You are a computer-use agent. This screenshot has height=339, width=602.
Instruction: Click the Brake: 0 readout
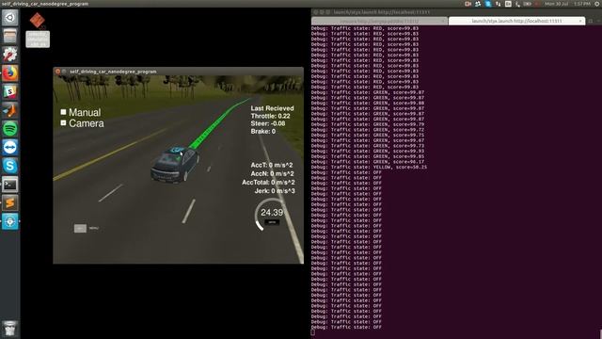(263, 132)
